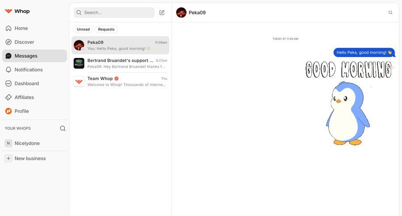Open the compose new message icon
Viewport: 402px width, 216px height.
pos(162,12)
